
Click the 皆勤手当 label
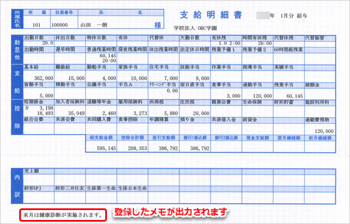click(x=34, y=85)
